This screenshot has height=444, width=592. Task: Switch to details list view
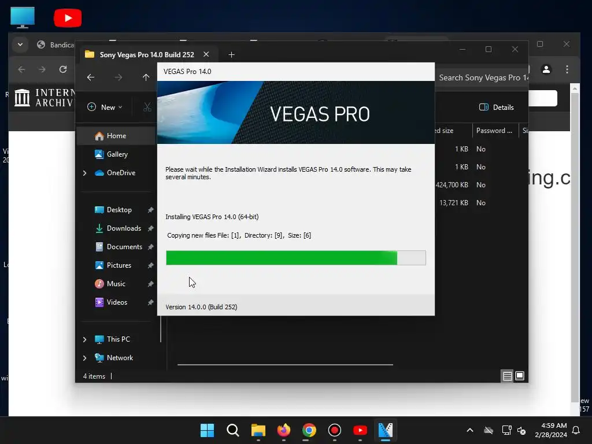[507, 376]
